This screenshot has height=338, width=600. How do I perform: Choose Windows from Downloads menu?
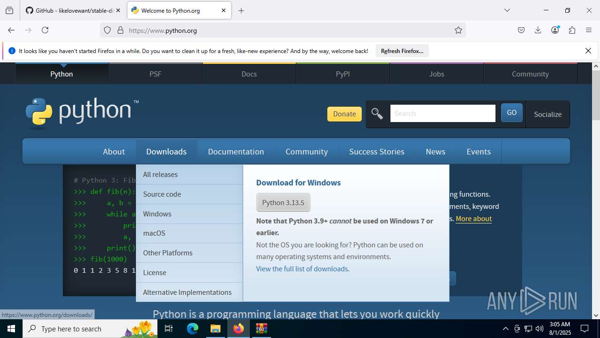click(x=189, y=214)
